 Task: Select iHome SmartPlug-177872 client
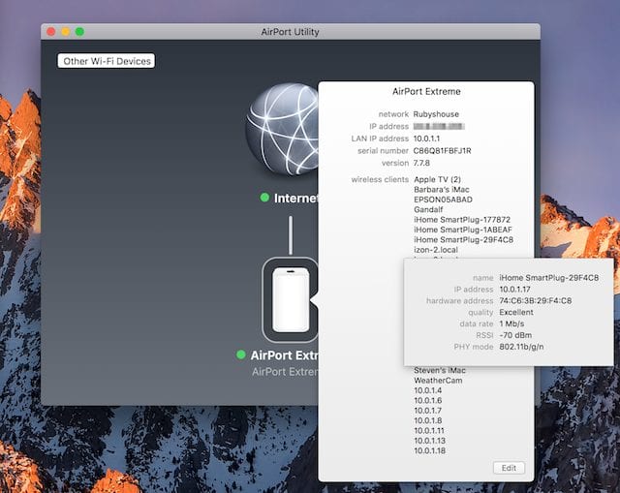463,220
